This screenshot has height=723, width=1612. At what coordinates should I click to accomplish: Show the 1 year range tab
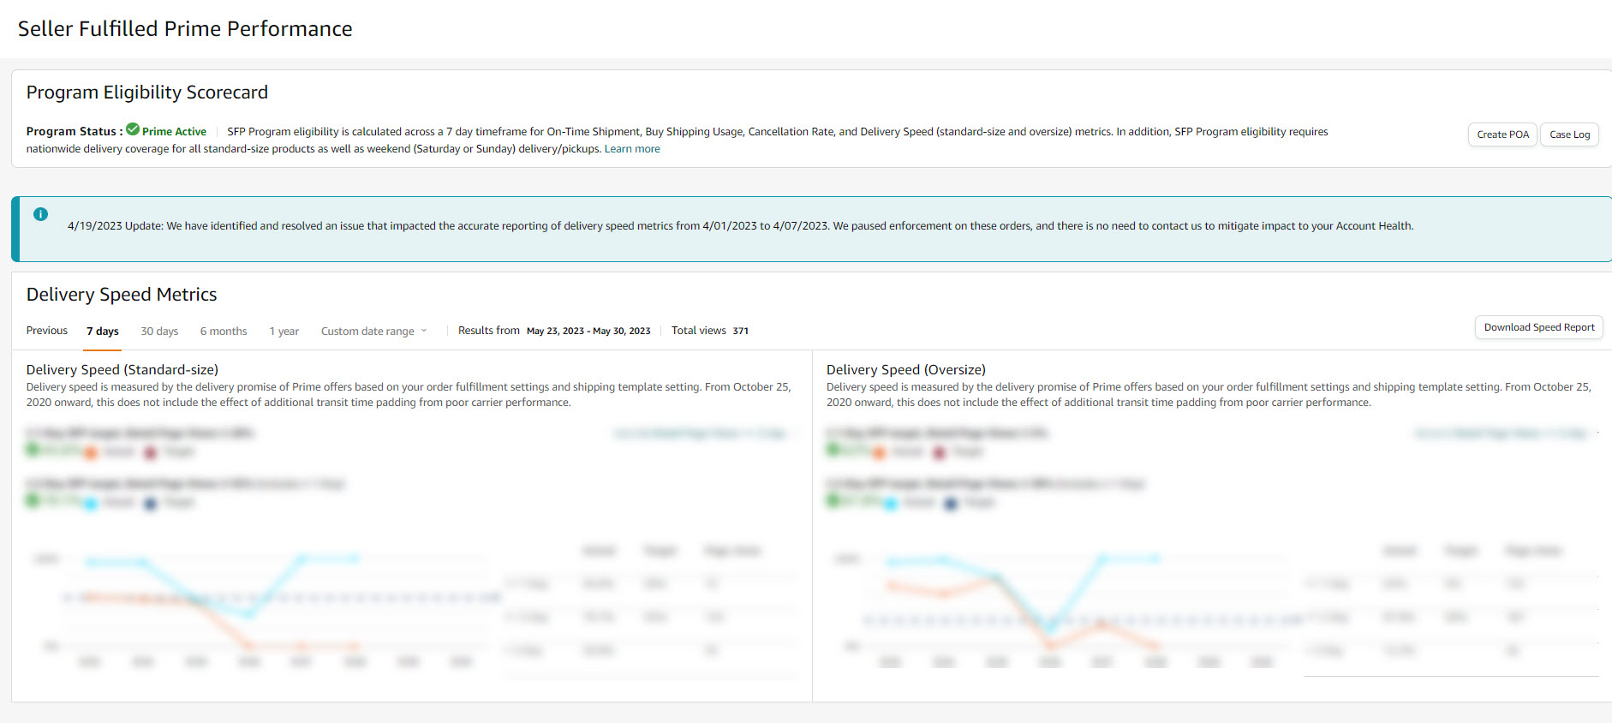tap(284, 332)
